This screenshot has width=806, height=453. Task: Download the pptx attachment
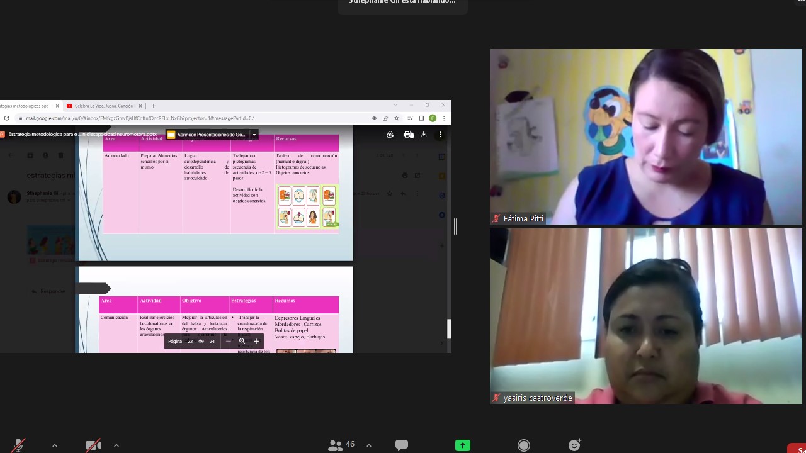[x=424, y=135]
